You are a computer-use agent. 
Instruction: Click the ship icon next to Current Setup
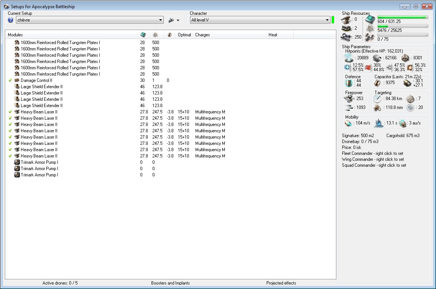(x=171, y=20)
